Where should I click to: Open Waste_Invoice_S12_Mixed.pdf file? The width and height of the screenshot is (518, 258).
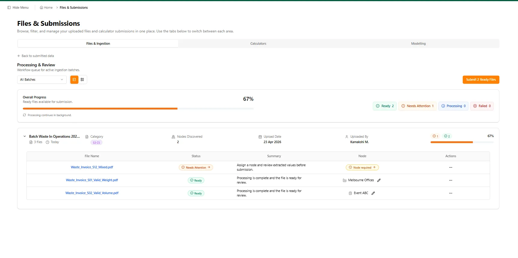(92, 167)
